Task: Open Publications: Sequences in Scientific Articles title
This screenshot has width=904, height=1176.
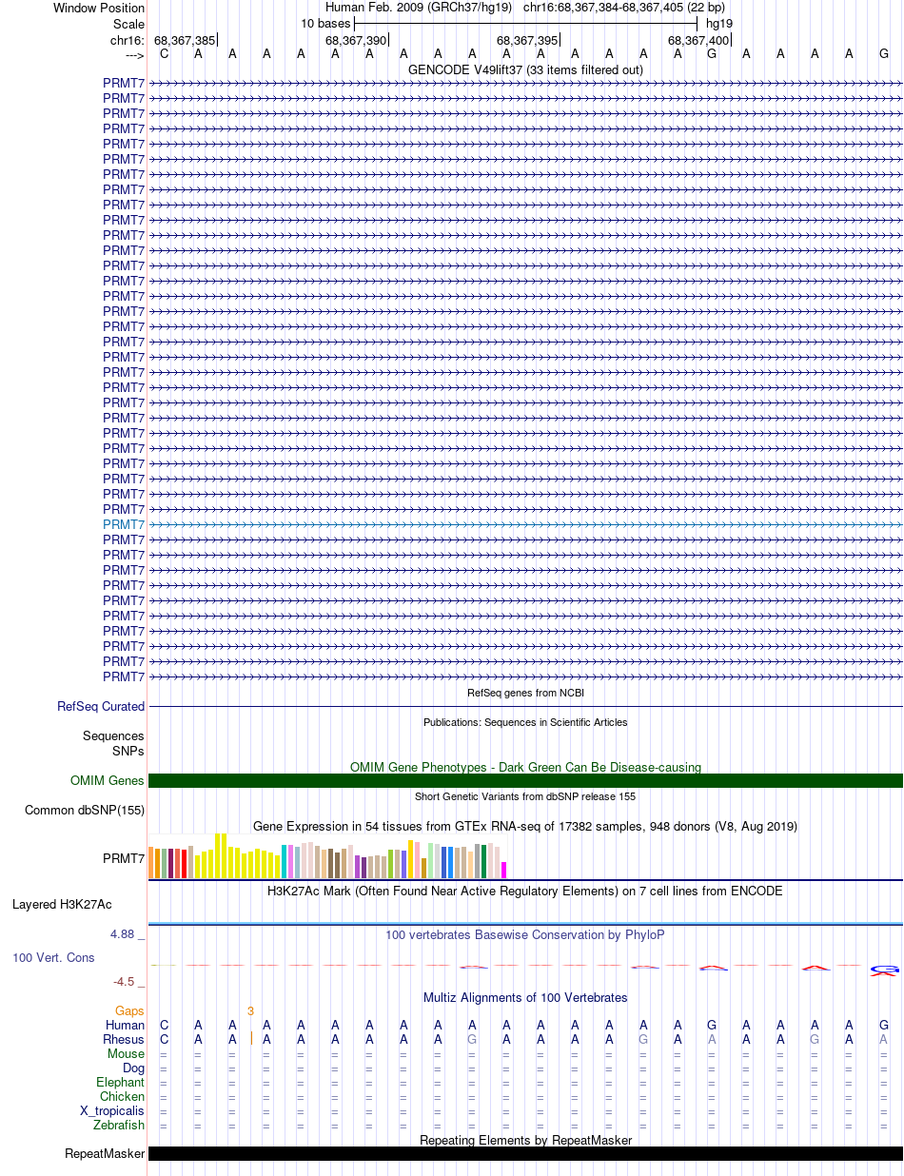Action: 525,722
